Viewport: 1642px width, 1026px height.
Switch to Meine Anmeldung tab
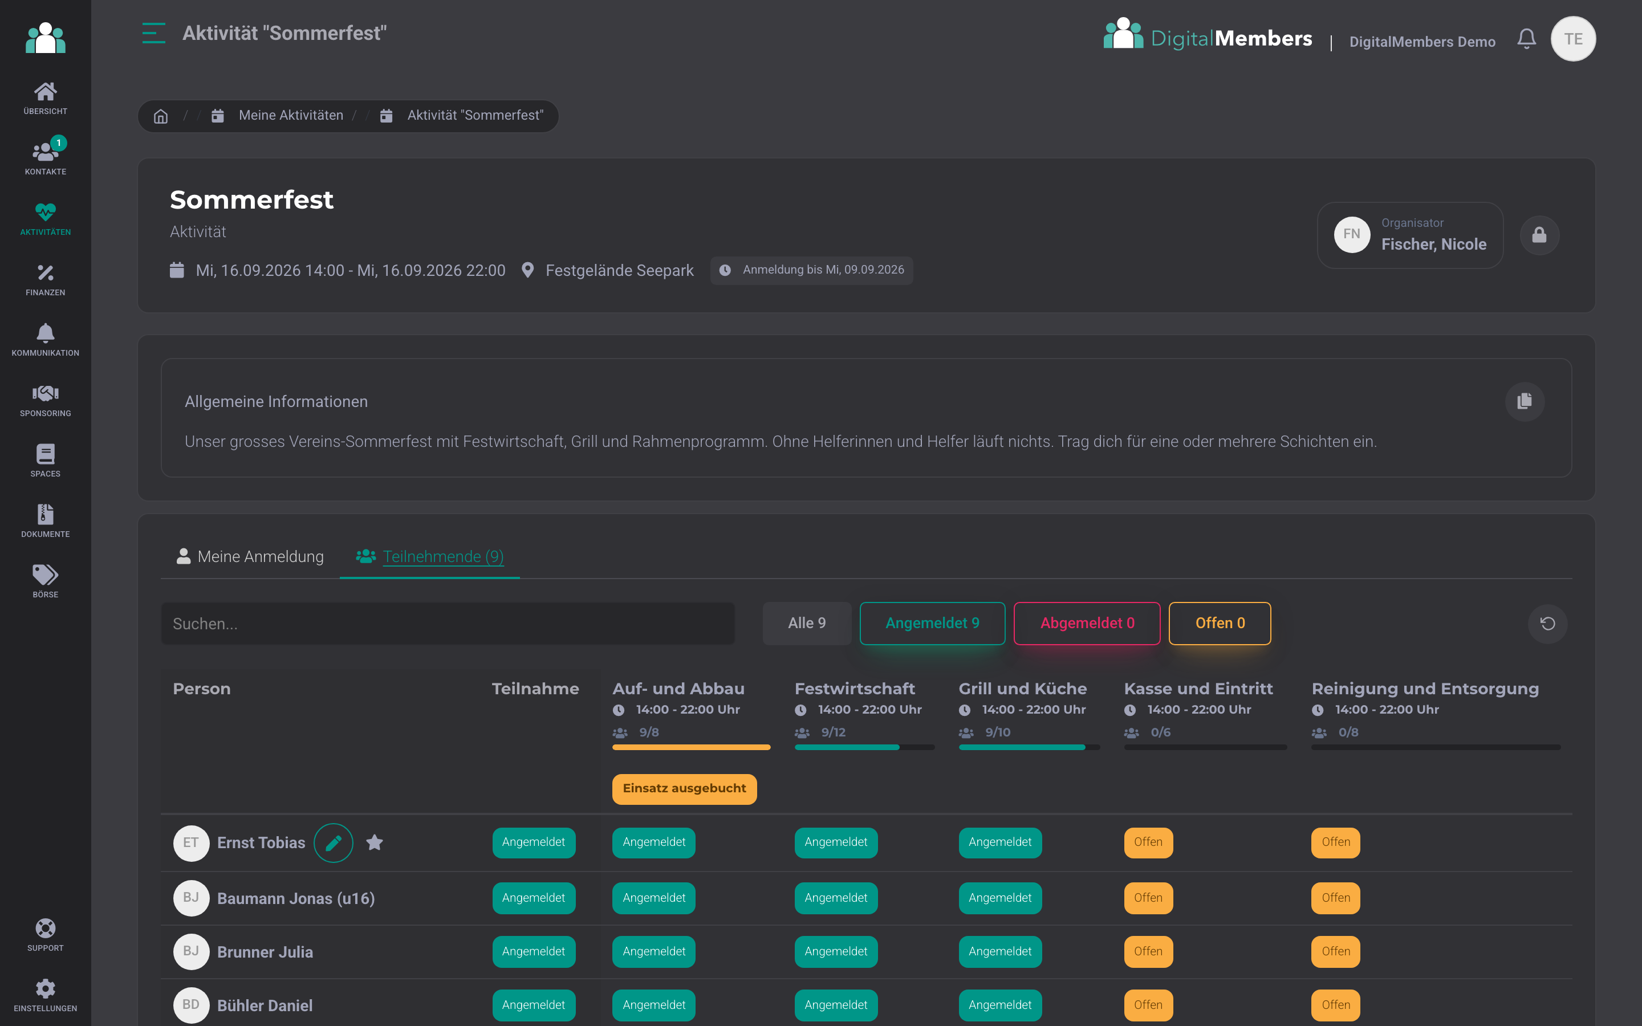point(250,556)
